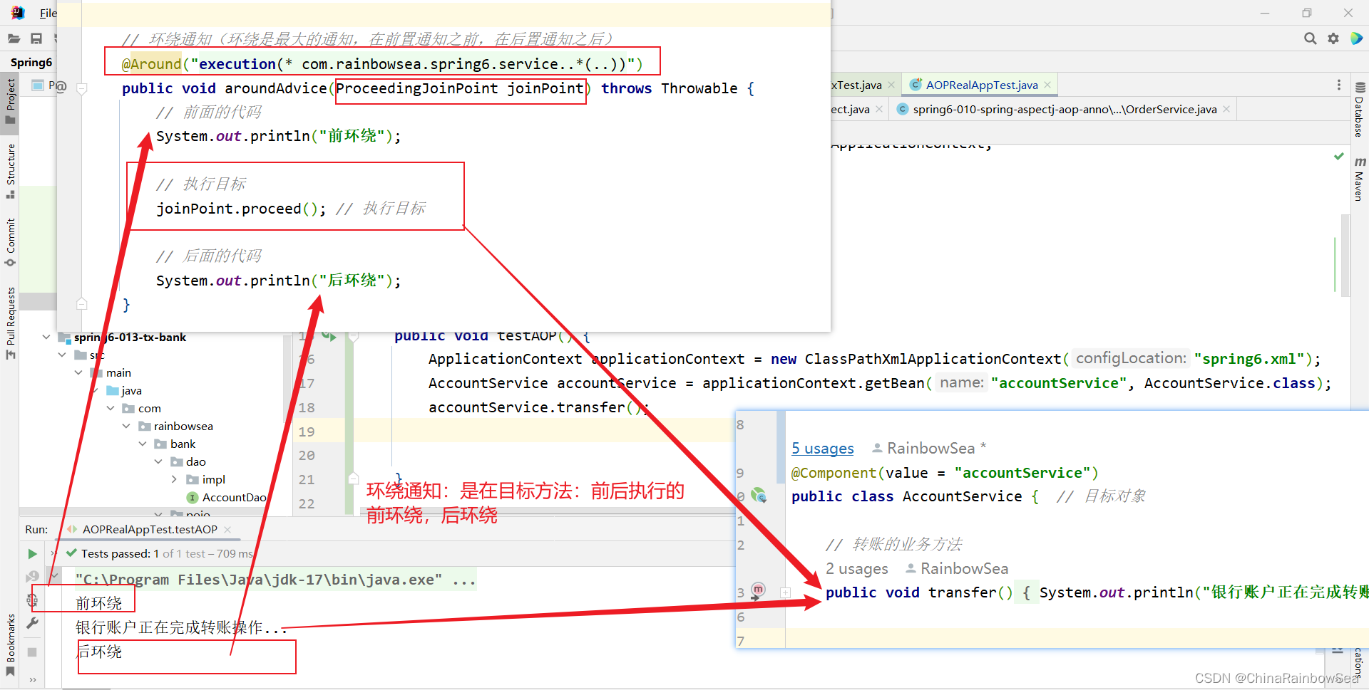Click the Stop square icon in Run panel
This screenshot has height=690, width=1369.
(32, 652)
